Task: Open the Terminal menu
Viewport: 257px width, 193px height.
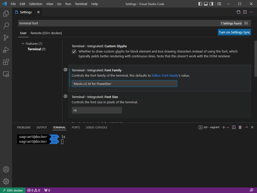Action: click(81, 4)
